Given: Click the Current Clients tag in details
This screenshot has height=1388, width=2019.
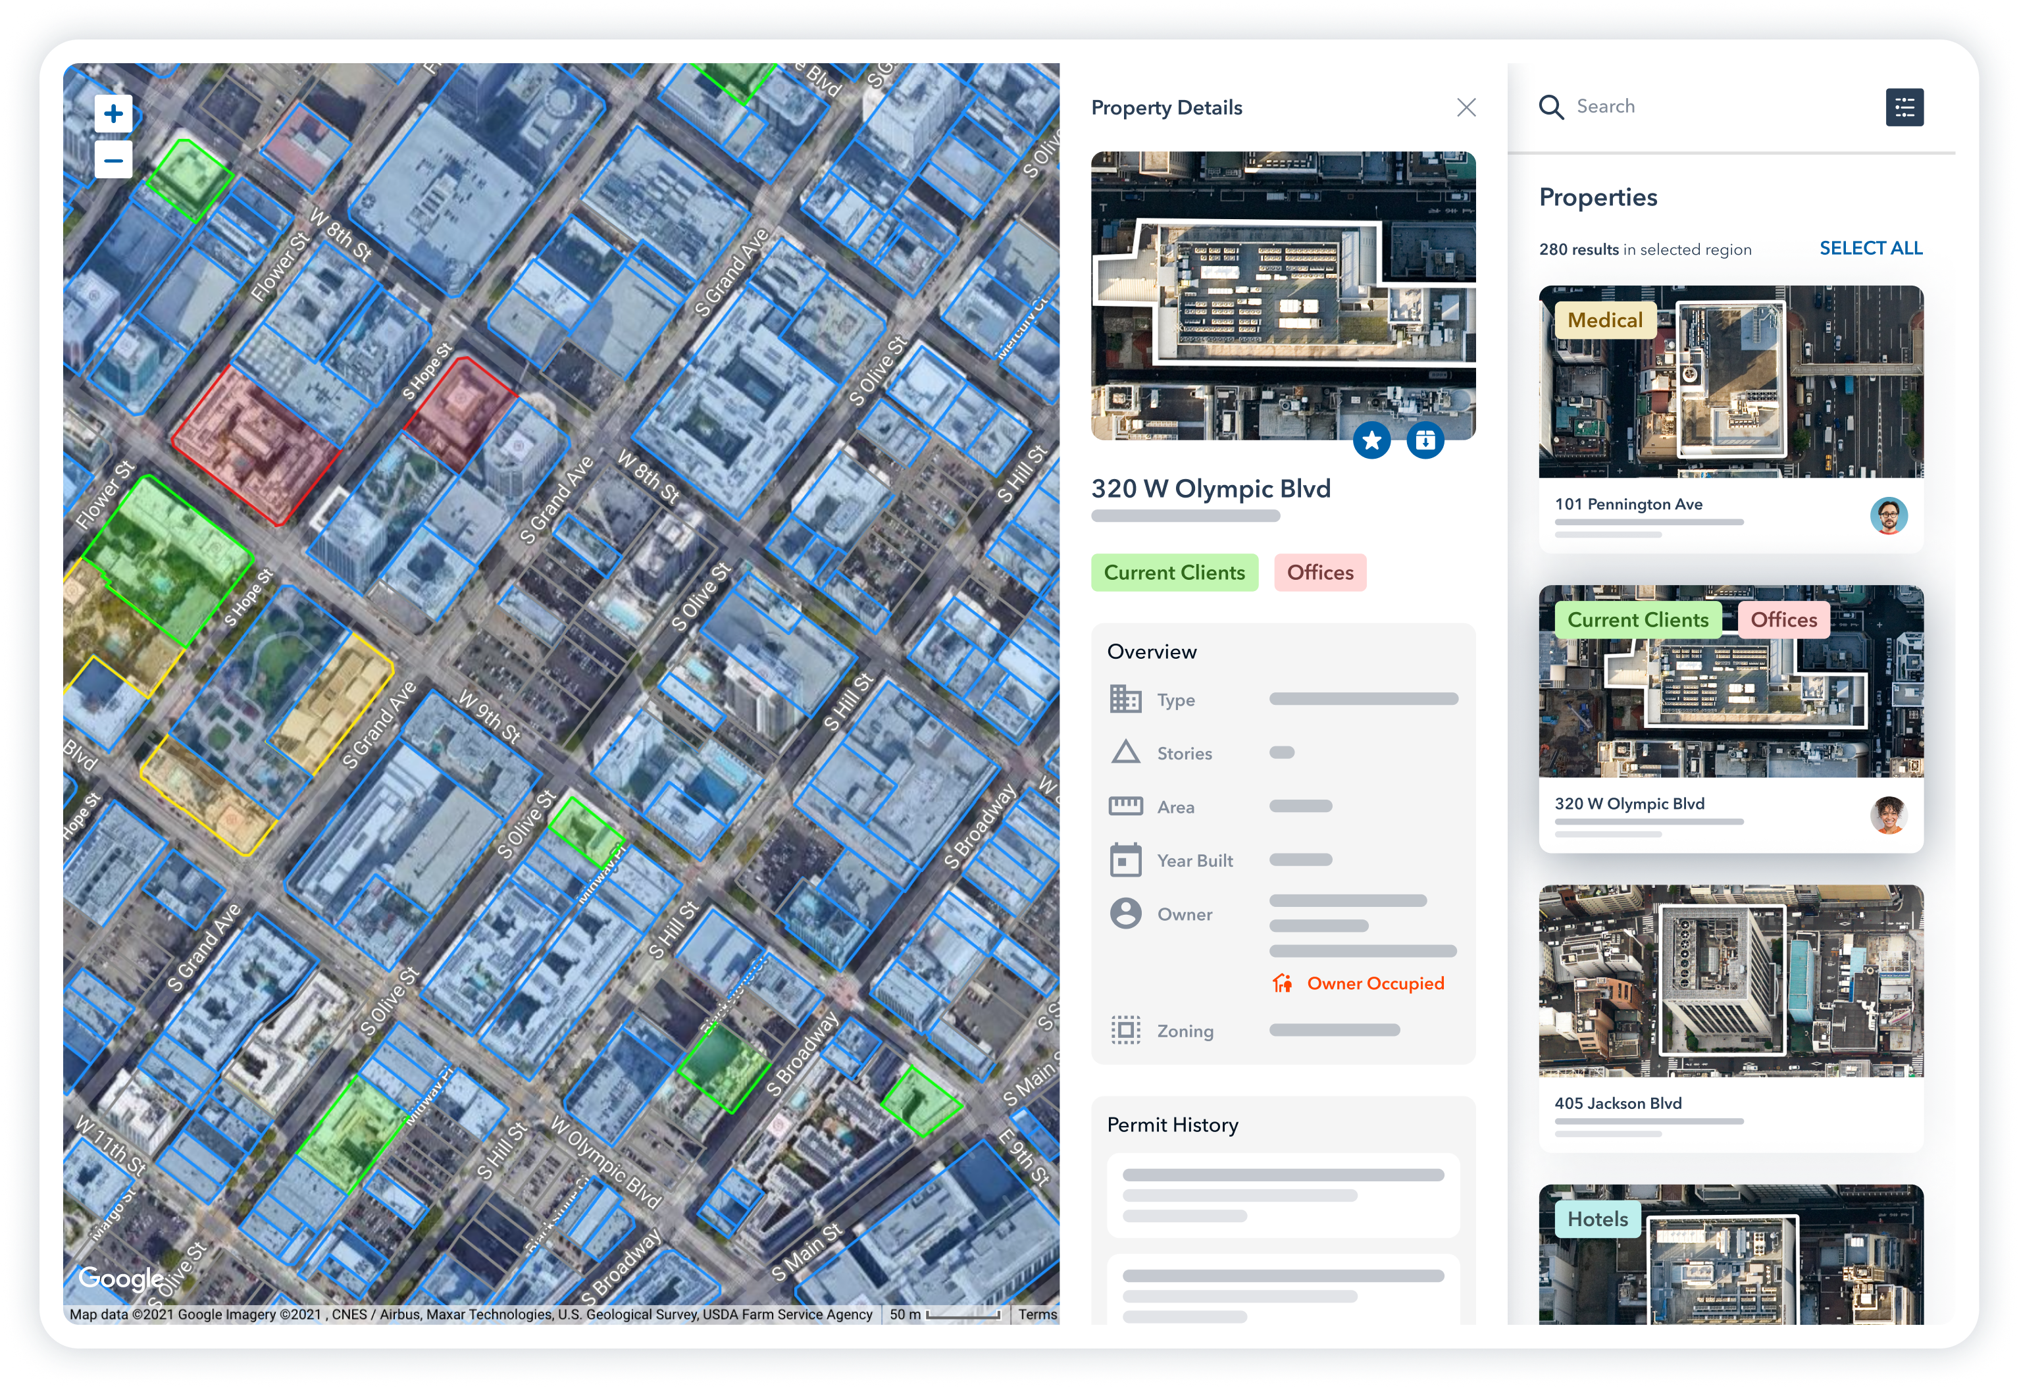Looking at the screenshot, I should [1174, 573].
